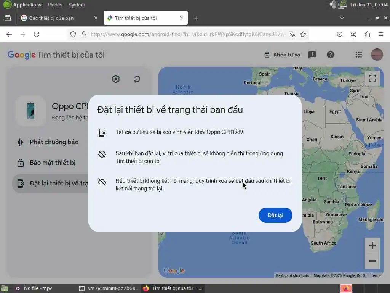Open the Google account avatar
This screenshot has width=390, height=293.
click(x=377, y=55)
